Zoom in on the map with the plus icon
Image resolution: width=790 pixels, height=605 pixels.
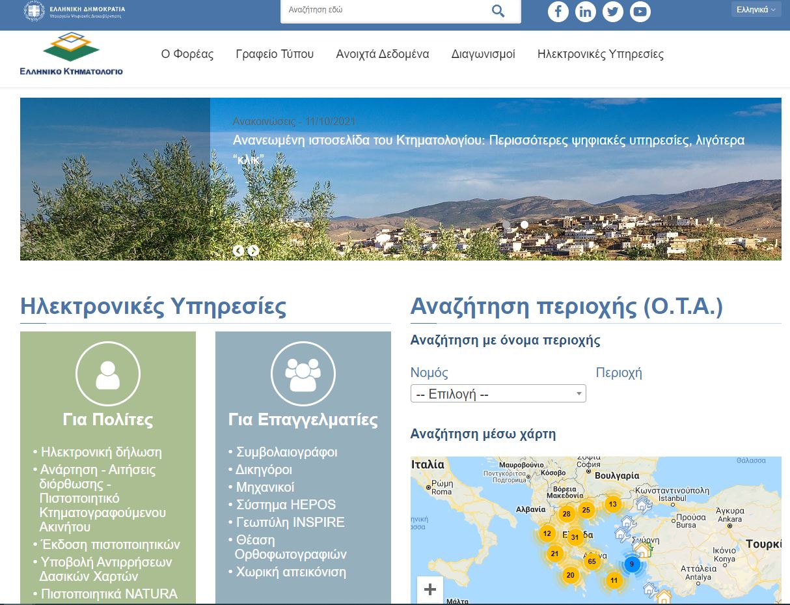(x=429, y=588)
